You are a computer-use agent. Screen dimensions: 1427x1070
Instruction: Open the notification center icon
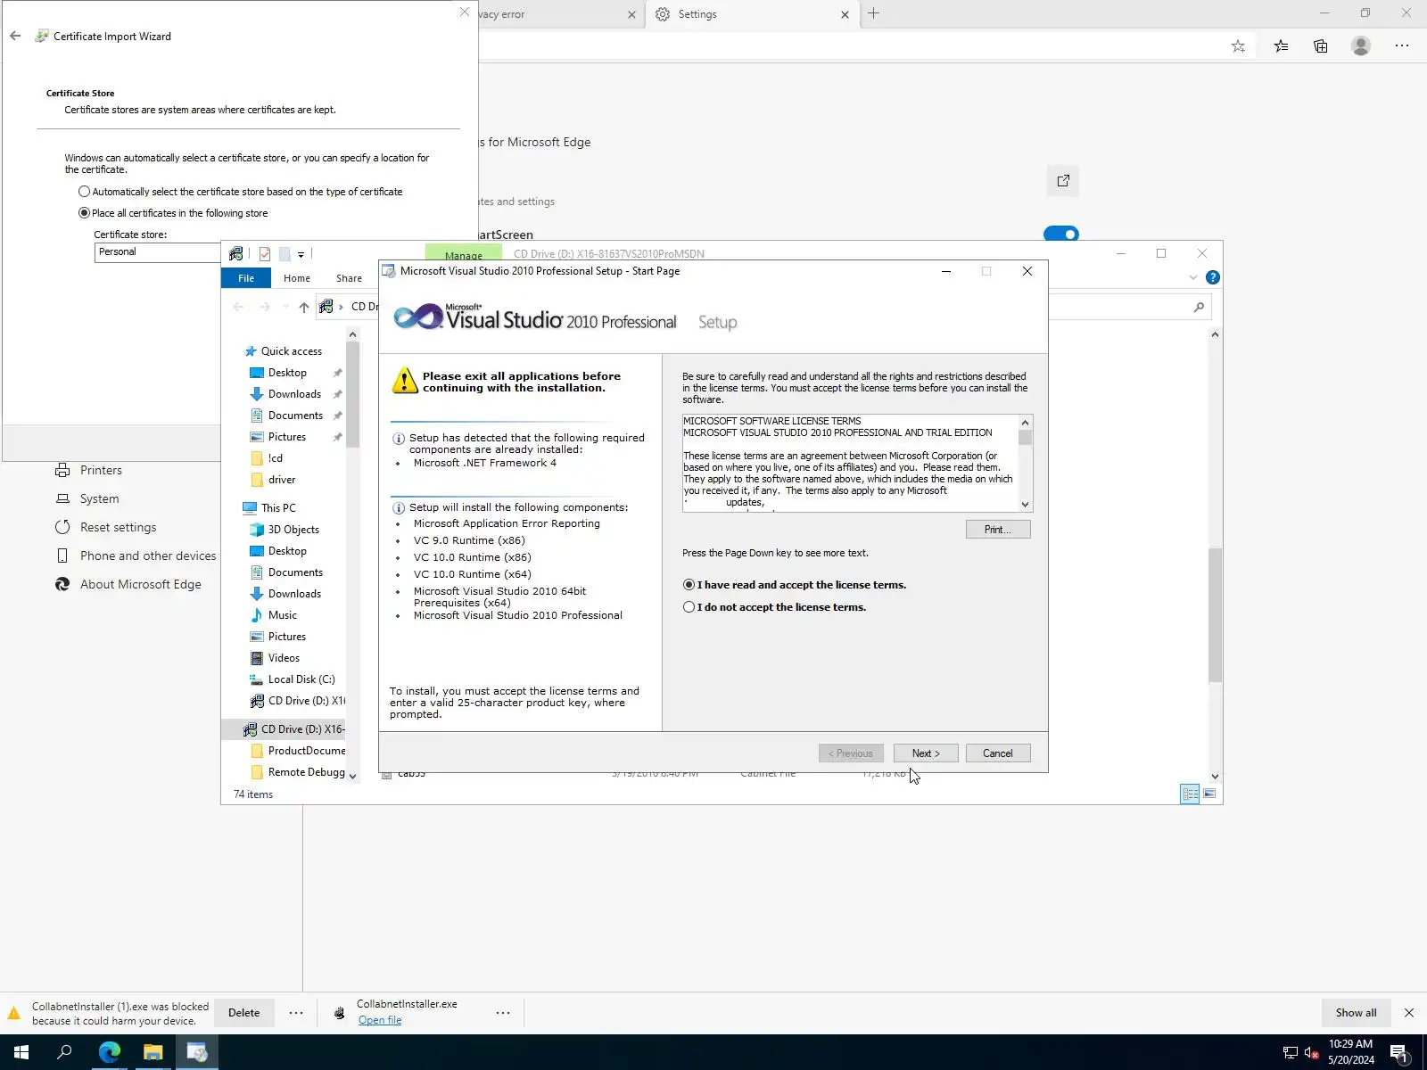1399,1052
